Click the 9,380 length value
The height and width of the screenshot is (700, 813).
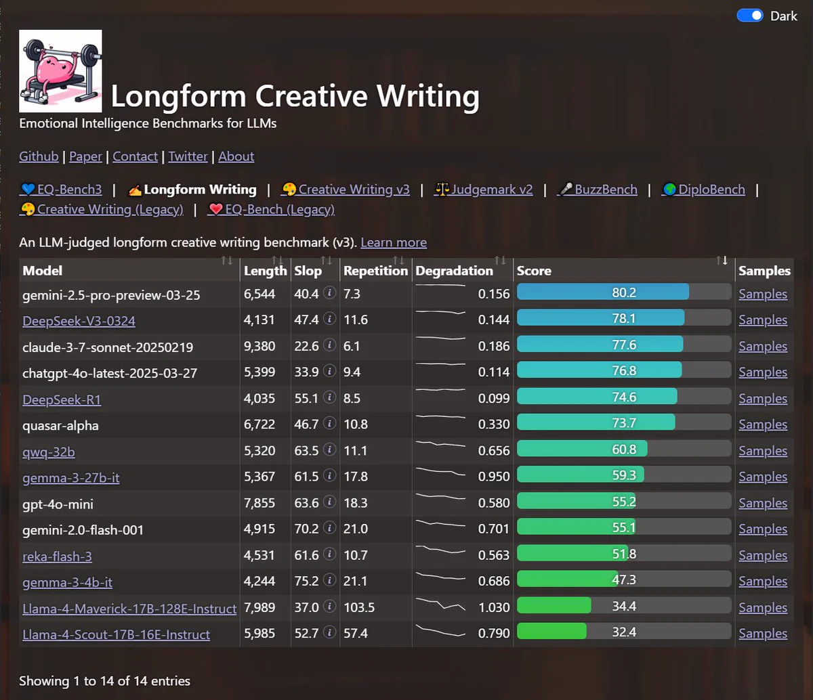pos(259,346)
